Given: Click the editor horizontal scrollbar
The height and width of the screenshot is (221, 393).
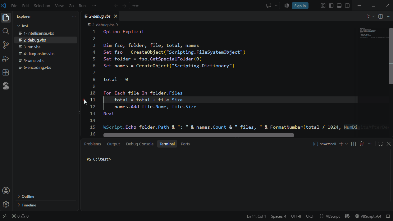Looking at the screenshot, I should pyautogui.click(x=199, y=135).
